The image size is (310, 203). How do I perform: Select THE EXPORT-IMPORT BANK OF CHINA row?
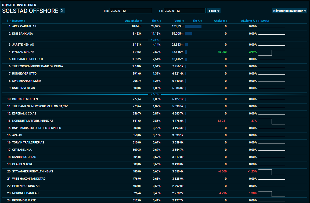tap(155, 67)
